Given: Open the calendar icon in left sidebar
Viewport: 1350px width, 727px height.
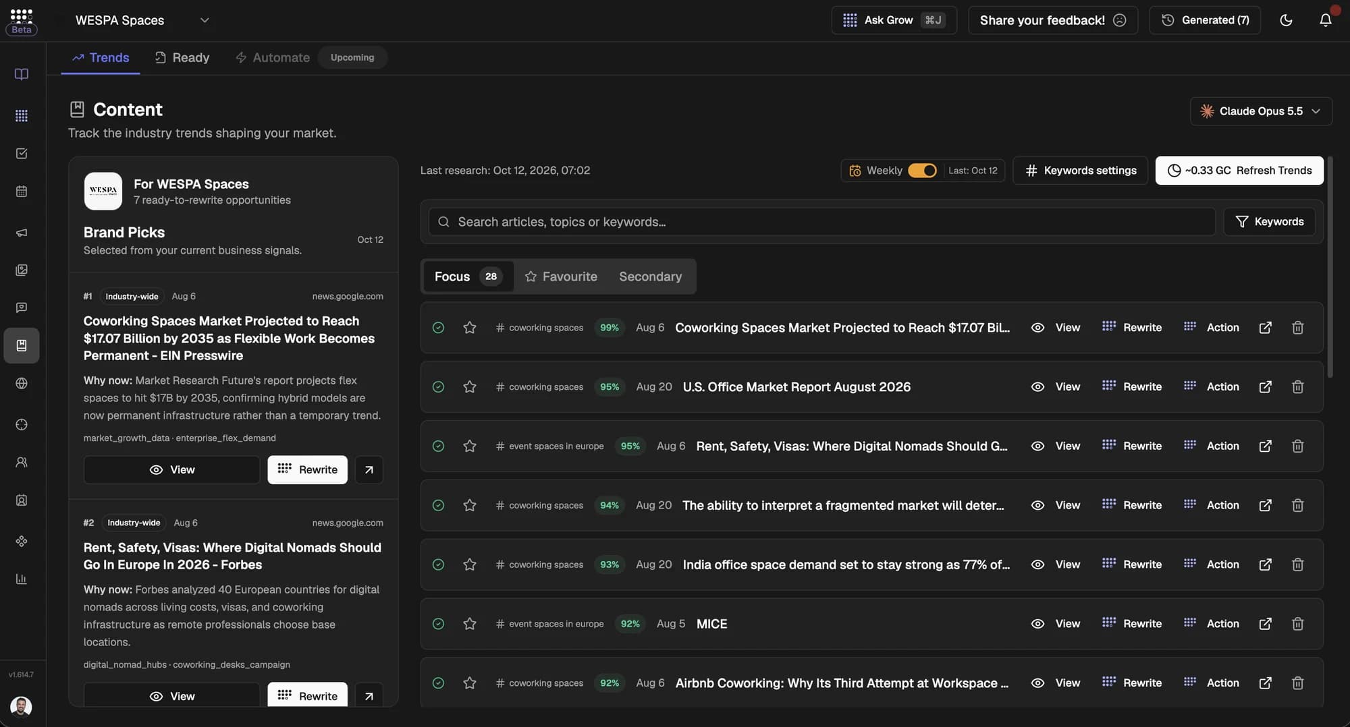Looking at the screenshot, I should pyautogui.click(x=22, y=192).
